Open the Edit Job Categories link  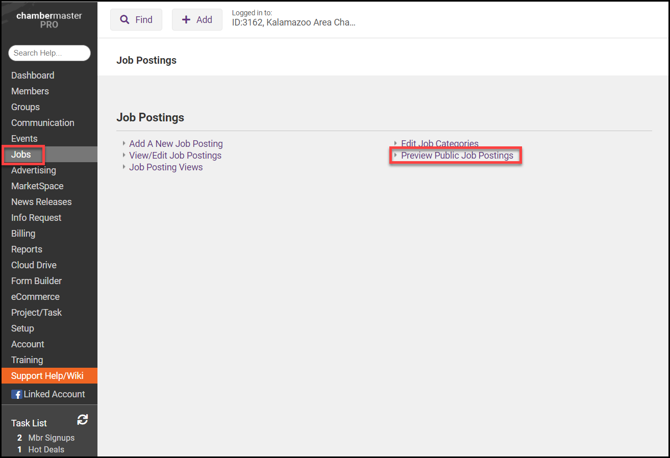(x=439, y=144)
